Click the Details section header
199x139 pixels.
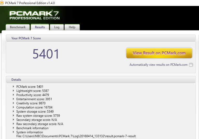(16, 80)
